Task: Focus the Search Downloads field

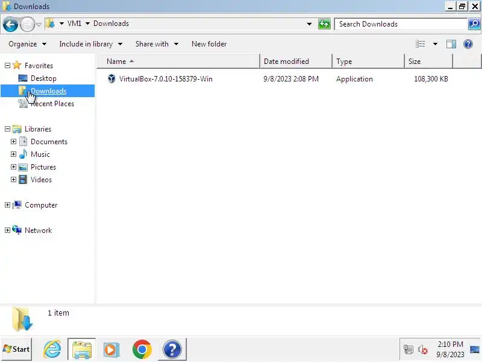Action: (401, 24)
